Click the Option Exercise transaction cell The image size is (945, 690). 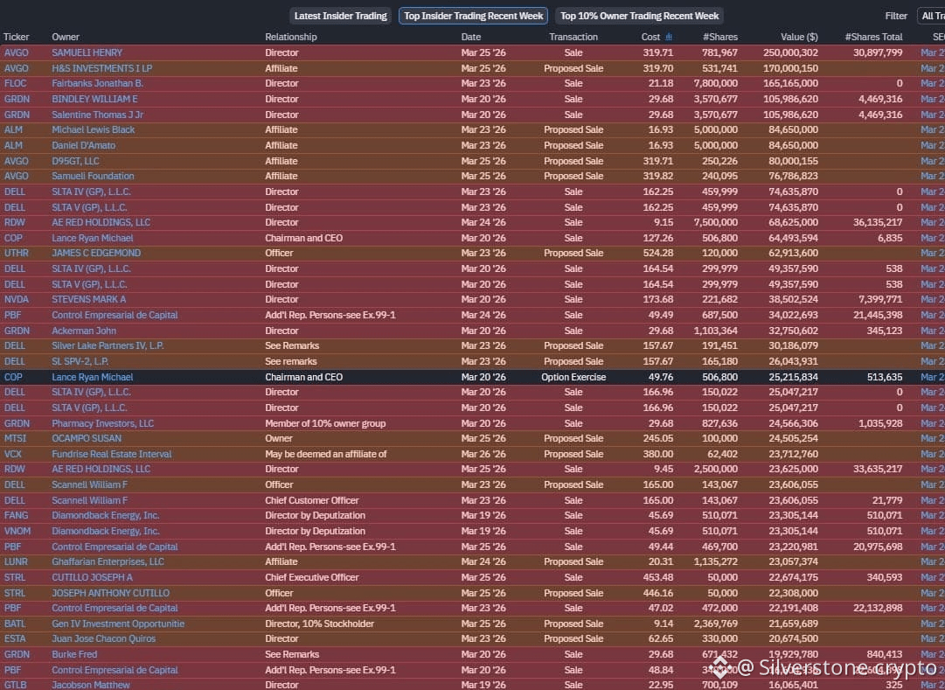click(x=573, y=377)
